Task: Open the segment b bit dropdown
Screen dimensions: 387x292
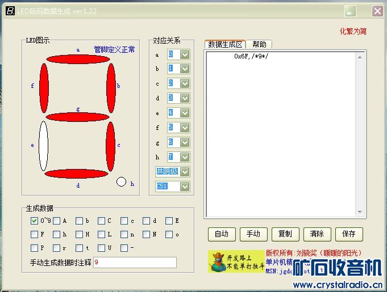Action: tap(185, 69)
